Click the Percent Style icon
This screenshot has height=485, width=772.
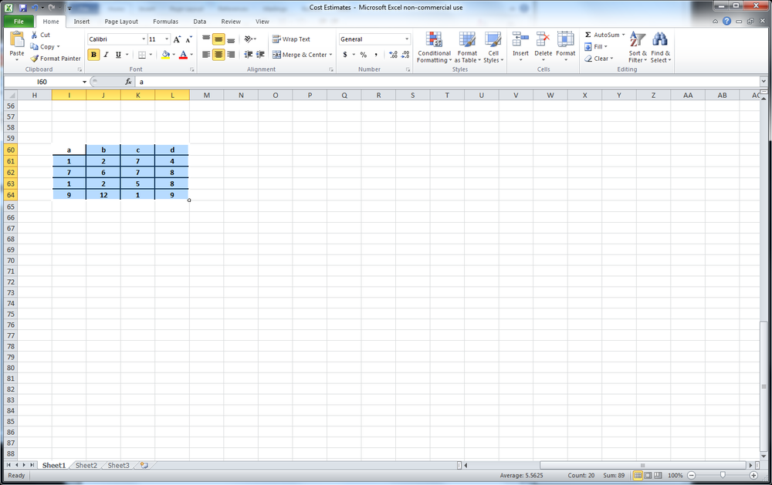363,55
